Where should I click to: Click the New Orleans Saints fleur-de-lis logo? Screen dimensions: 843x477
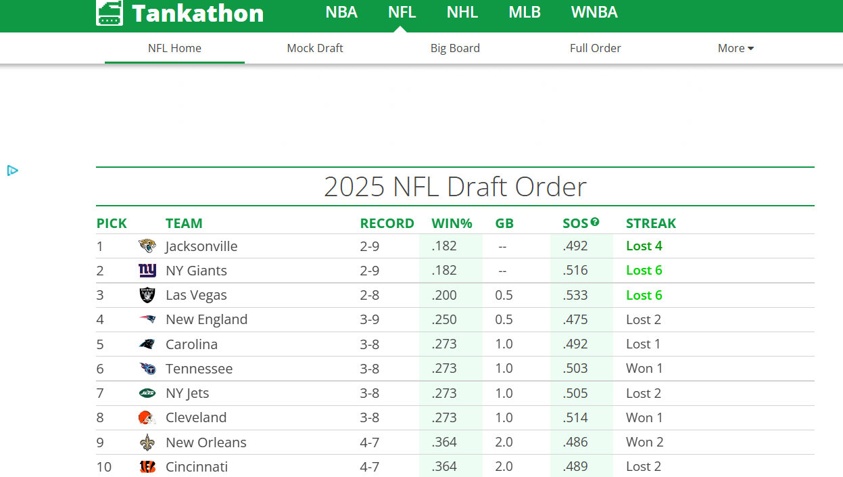pyautogui.click(x=147, y=442)
